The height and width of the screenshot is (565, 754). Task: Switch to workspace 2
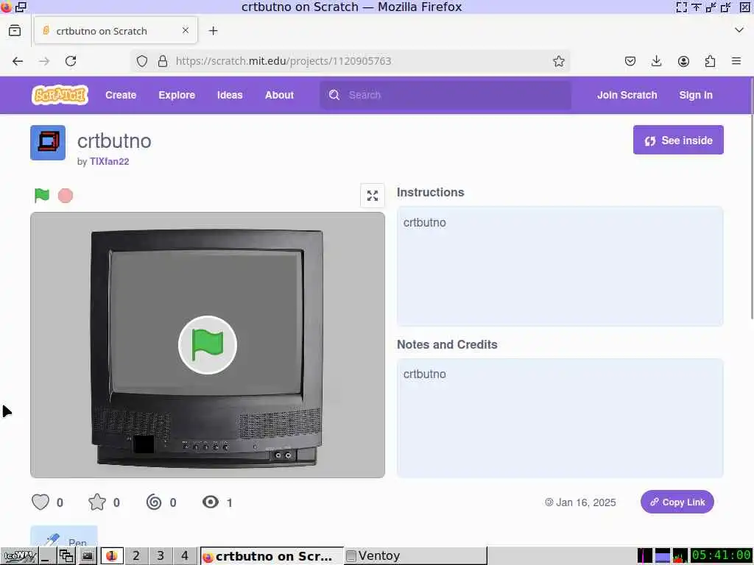[136, 556]
